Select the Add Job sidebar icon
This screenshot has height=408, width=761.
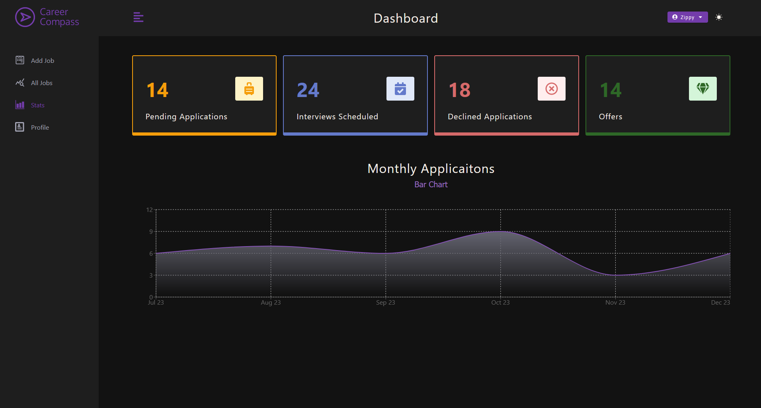pyautogui.click(x=20, y=60)
